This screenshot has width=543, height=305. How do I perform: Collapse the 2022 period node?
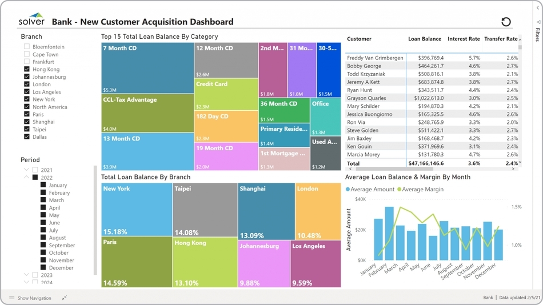click(26, 178)
